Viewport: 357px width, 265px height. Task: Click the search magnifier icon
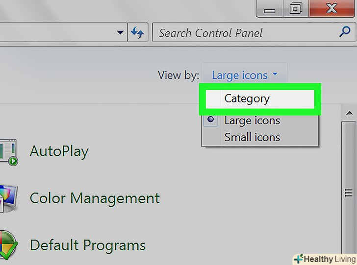(344, 33)
